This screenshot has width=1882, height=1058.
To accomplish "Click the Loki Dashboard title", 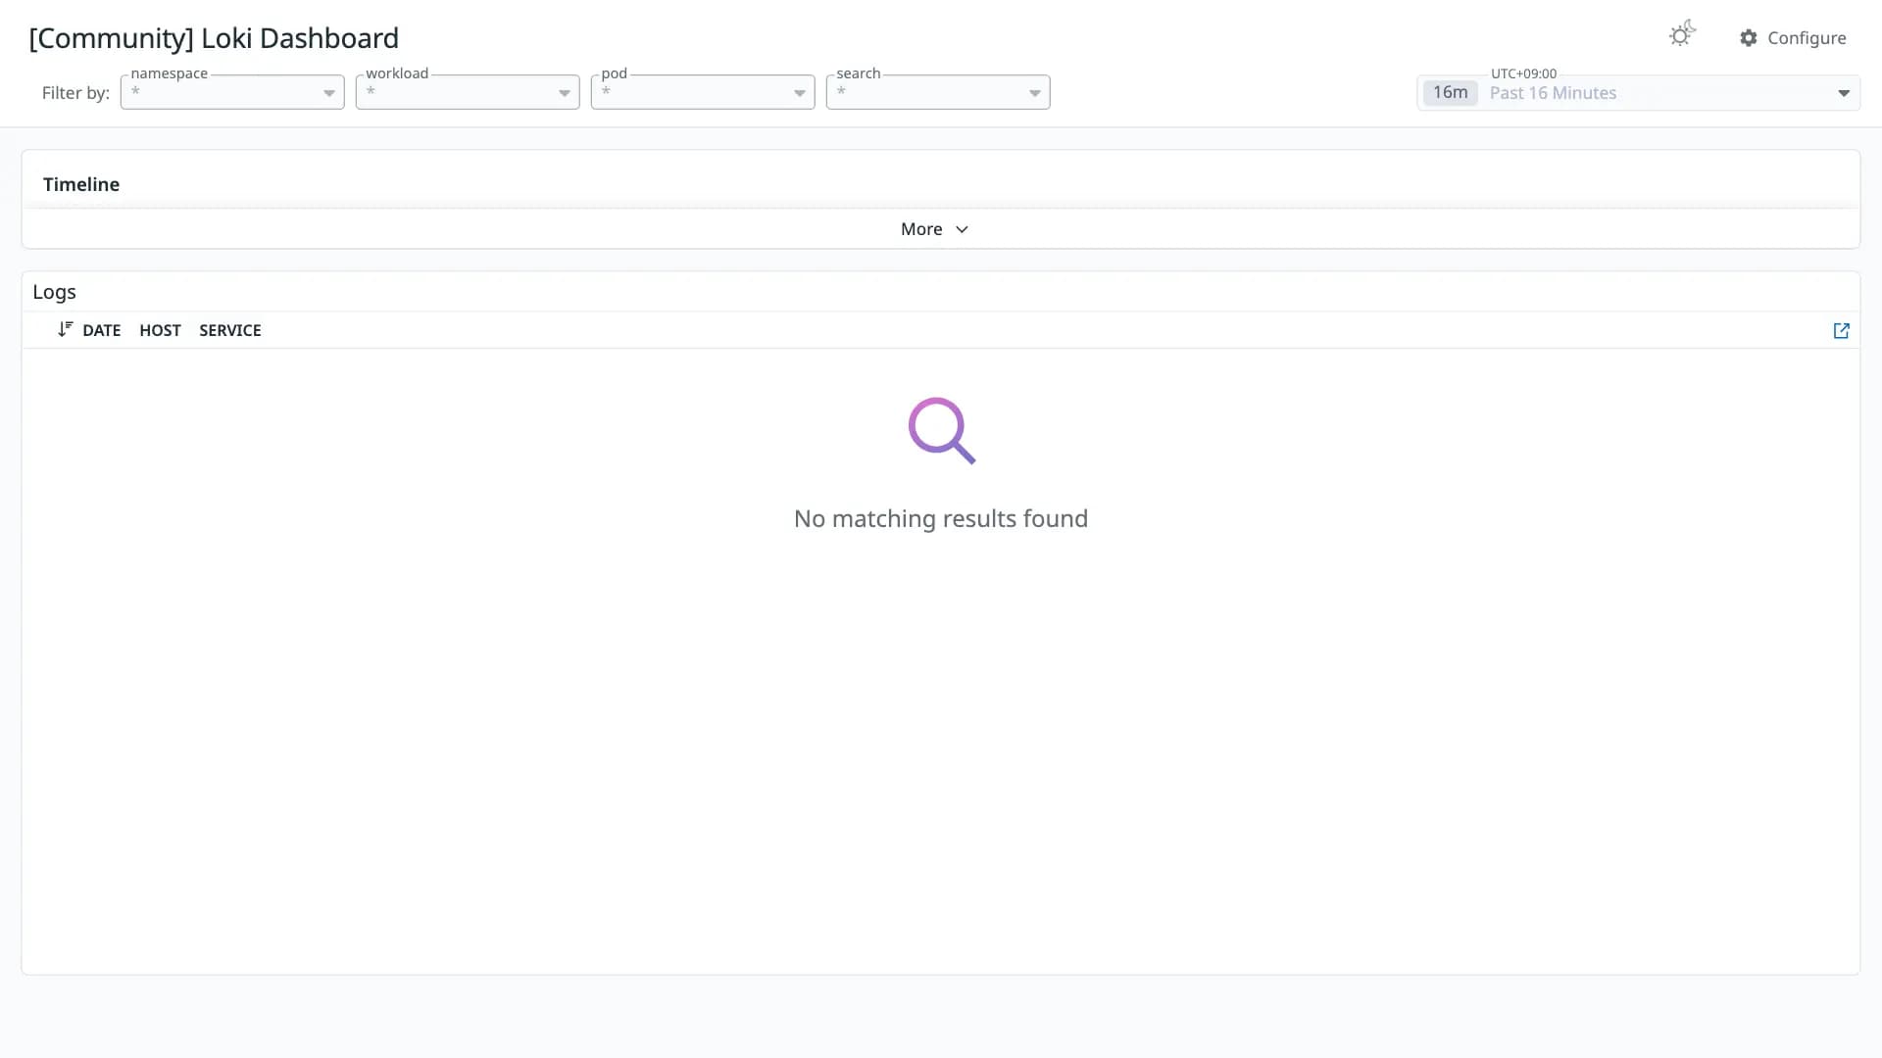I will pos(214,38).
